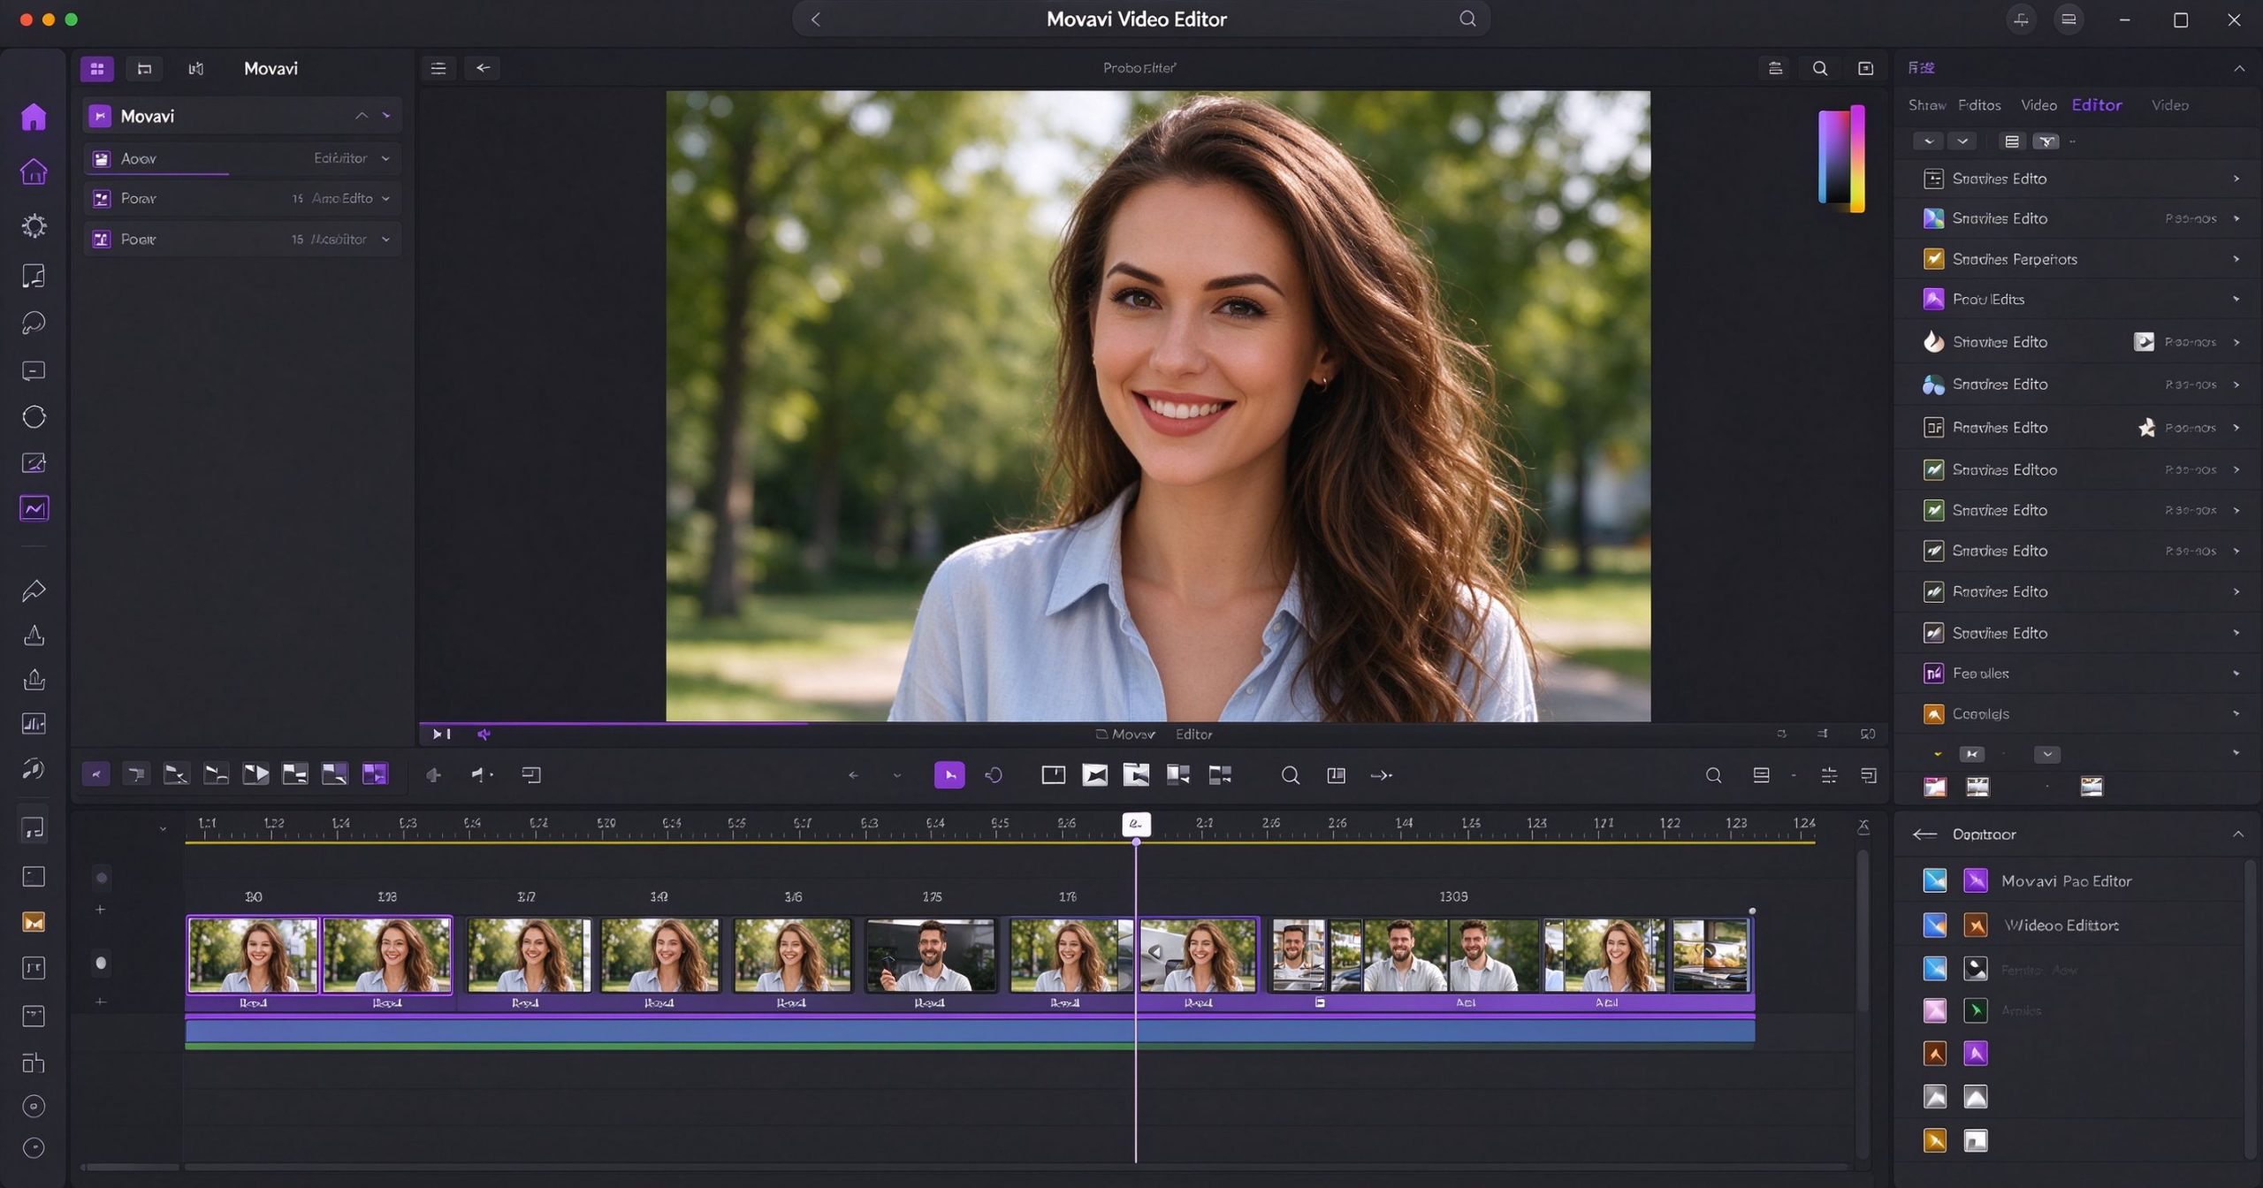Click the sliders adjust icon in timeline toolbar right
This screenshot has height=1188, width=2263.
pos(1828,775)
